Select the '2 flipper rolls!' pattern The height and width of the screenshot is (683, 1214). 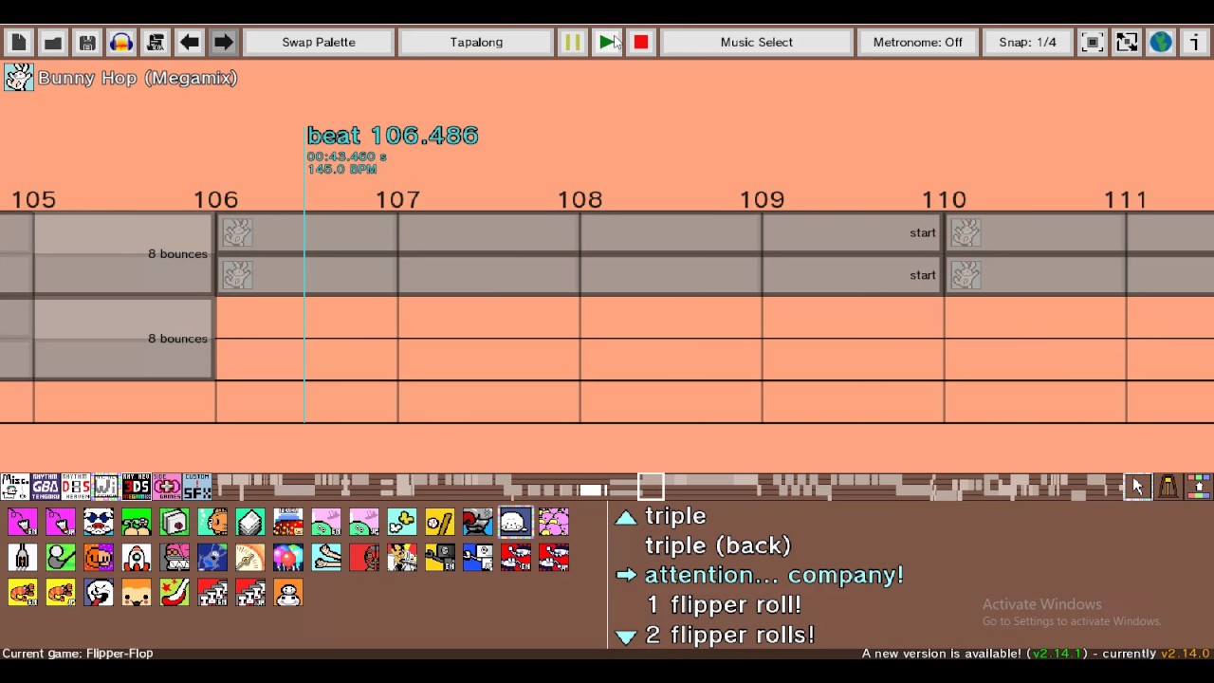730,635
